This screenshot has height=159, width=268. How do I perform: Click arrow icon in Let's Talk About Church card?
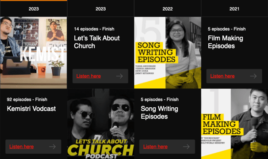click(x=119, y=76)
